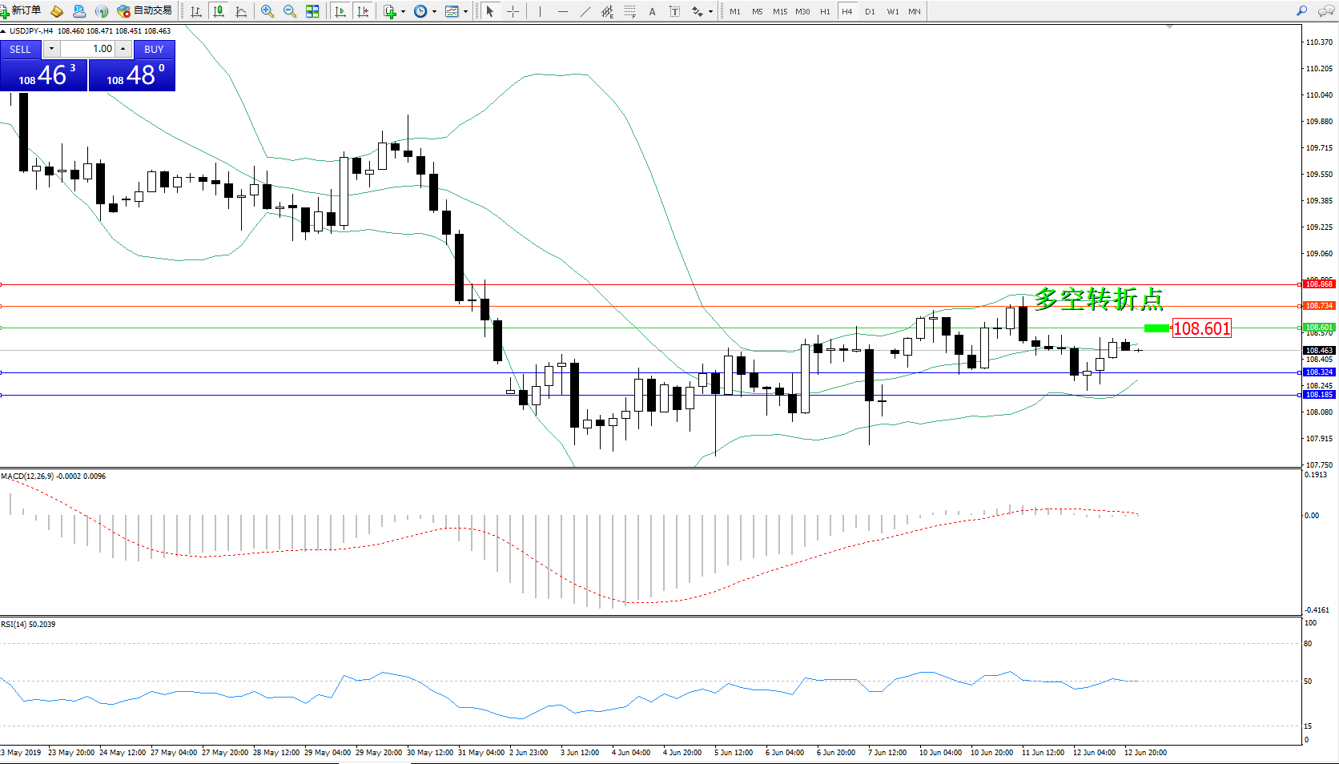Click the orange 108.734 price level marker
Viewport: 1339px width, 764px height.
point(1318,306)
